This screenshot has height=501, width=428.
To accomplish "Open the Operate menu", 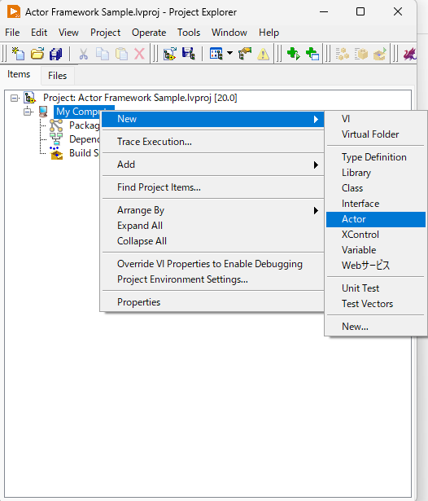I will coord(149,33).
